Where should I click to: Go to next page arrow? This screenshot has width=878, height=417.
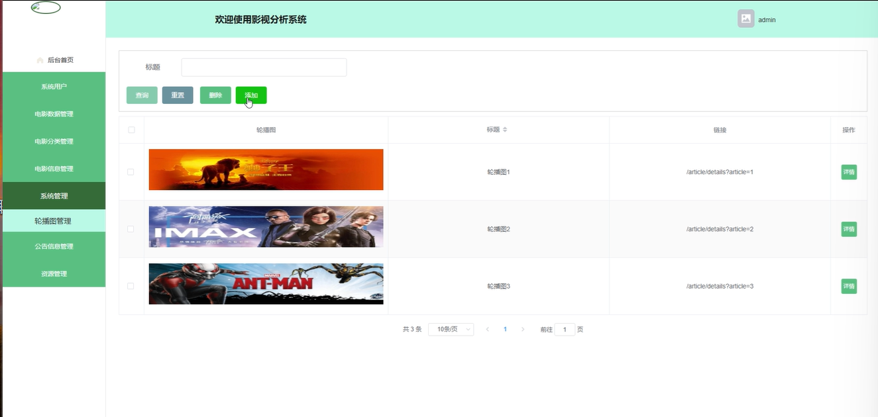tap(523, 329)
